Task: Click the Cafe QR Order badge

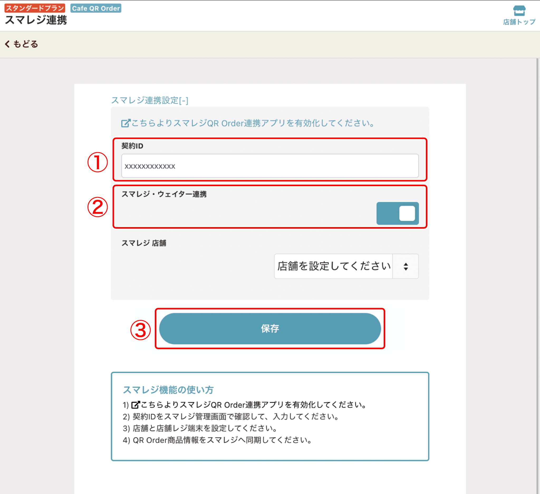Action: coord(96,8)
